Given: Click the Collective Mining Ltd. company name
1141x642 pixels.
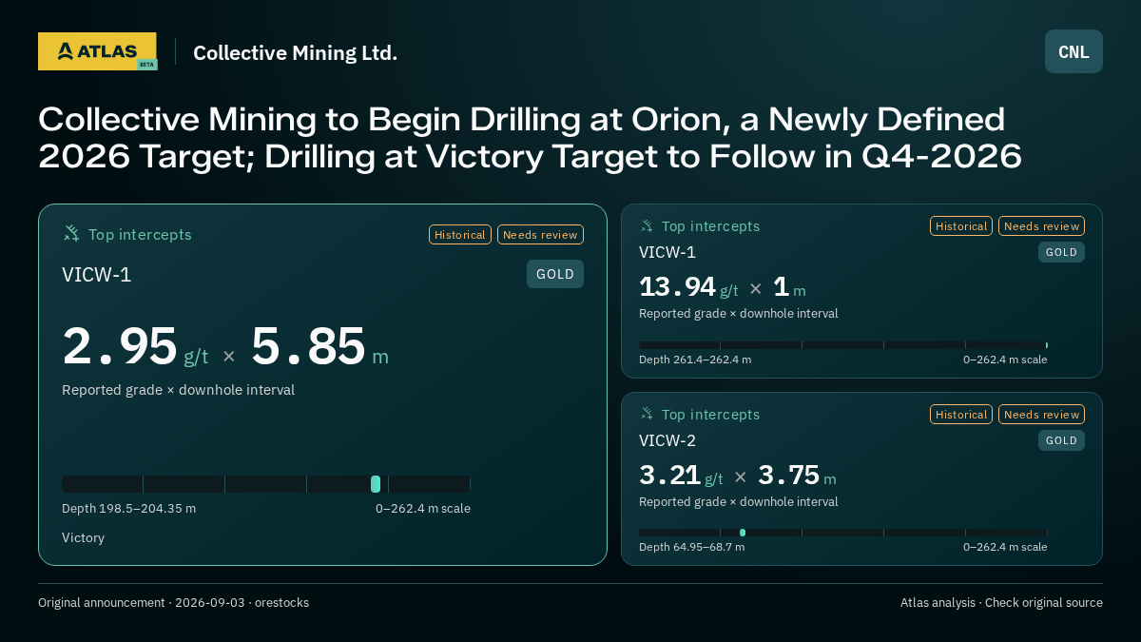Looking at the screenshot, I should (x=295, y=52).
